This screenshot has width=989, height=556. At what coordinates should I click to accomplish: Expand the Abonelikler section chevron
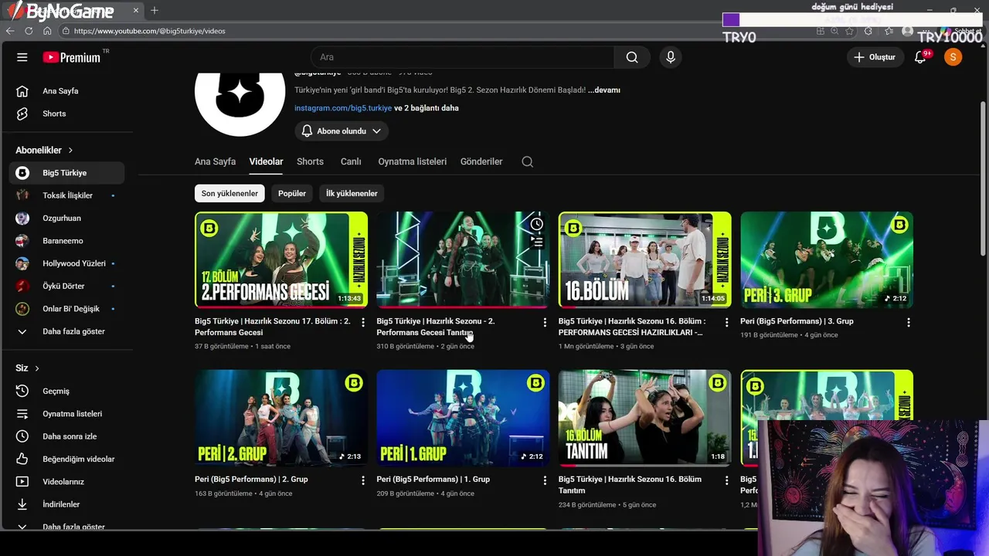tap(70, 151)
